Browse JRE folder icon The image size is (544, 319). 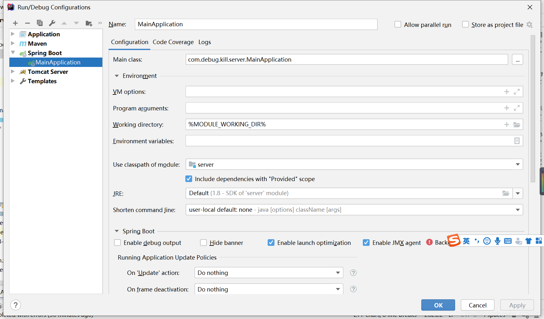(506, 193)
